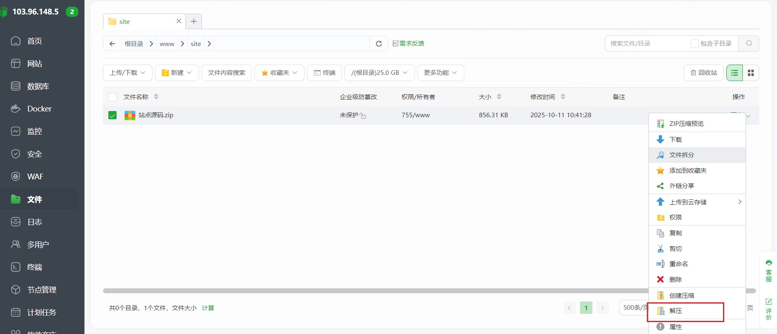Screen dimensions: 777x334
Task: Select 解压 from the context menu
Action: [676, 311]
